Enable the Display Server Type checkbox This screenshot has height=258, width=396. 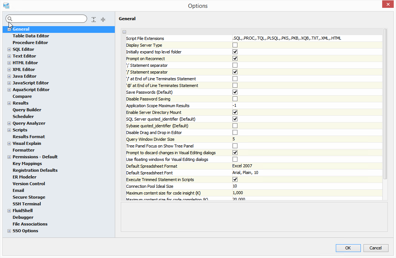(x=235, y=45)
